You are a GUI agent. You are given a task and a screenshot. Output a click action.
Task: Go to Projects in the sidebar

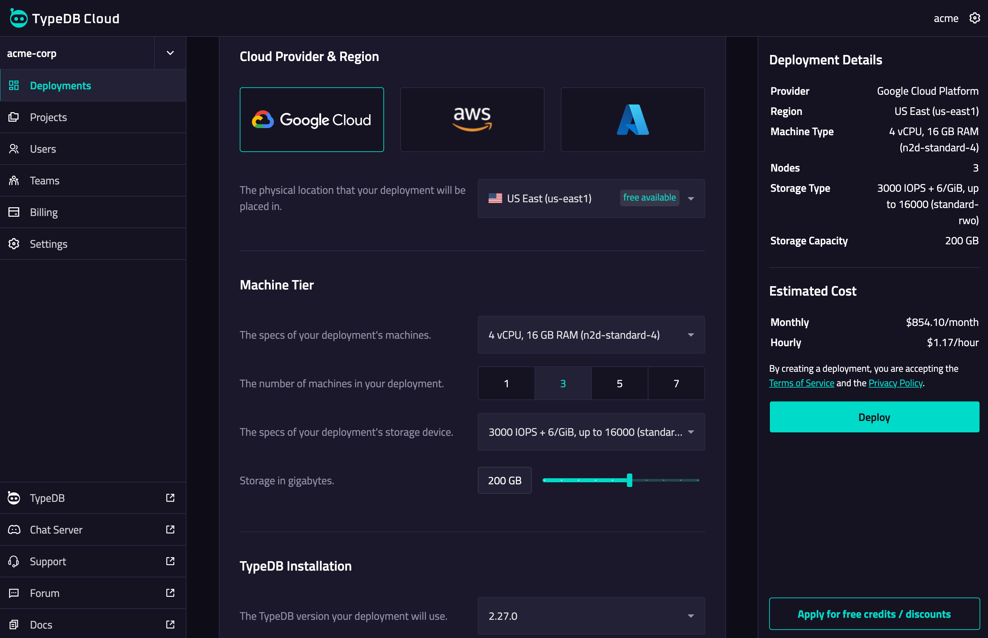pos(49,117)
